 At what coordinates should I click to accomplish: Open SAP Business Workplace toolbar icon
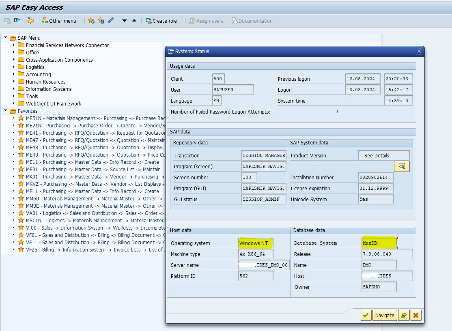pyautogui.click(x=30, y=21)
